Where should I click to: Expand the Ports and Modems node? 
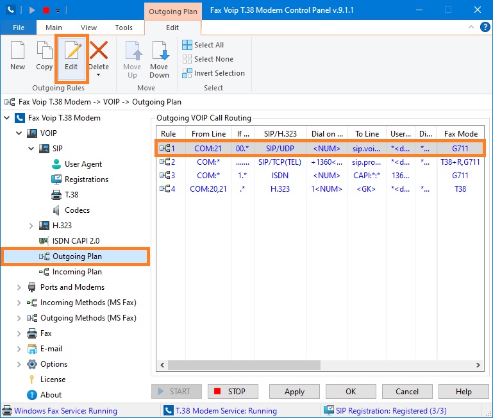click(x=19, y=287)
